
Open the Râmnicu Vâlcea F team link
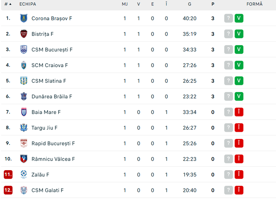click(53, 159)
